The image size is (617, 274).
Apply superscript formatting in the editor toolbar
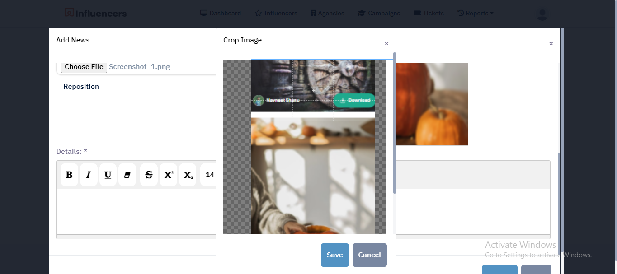tap(168, 175)
